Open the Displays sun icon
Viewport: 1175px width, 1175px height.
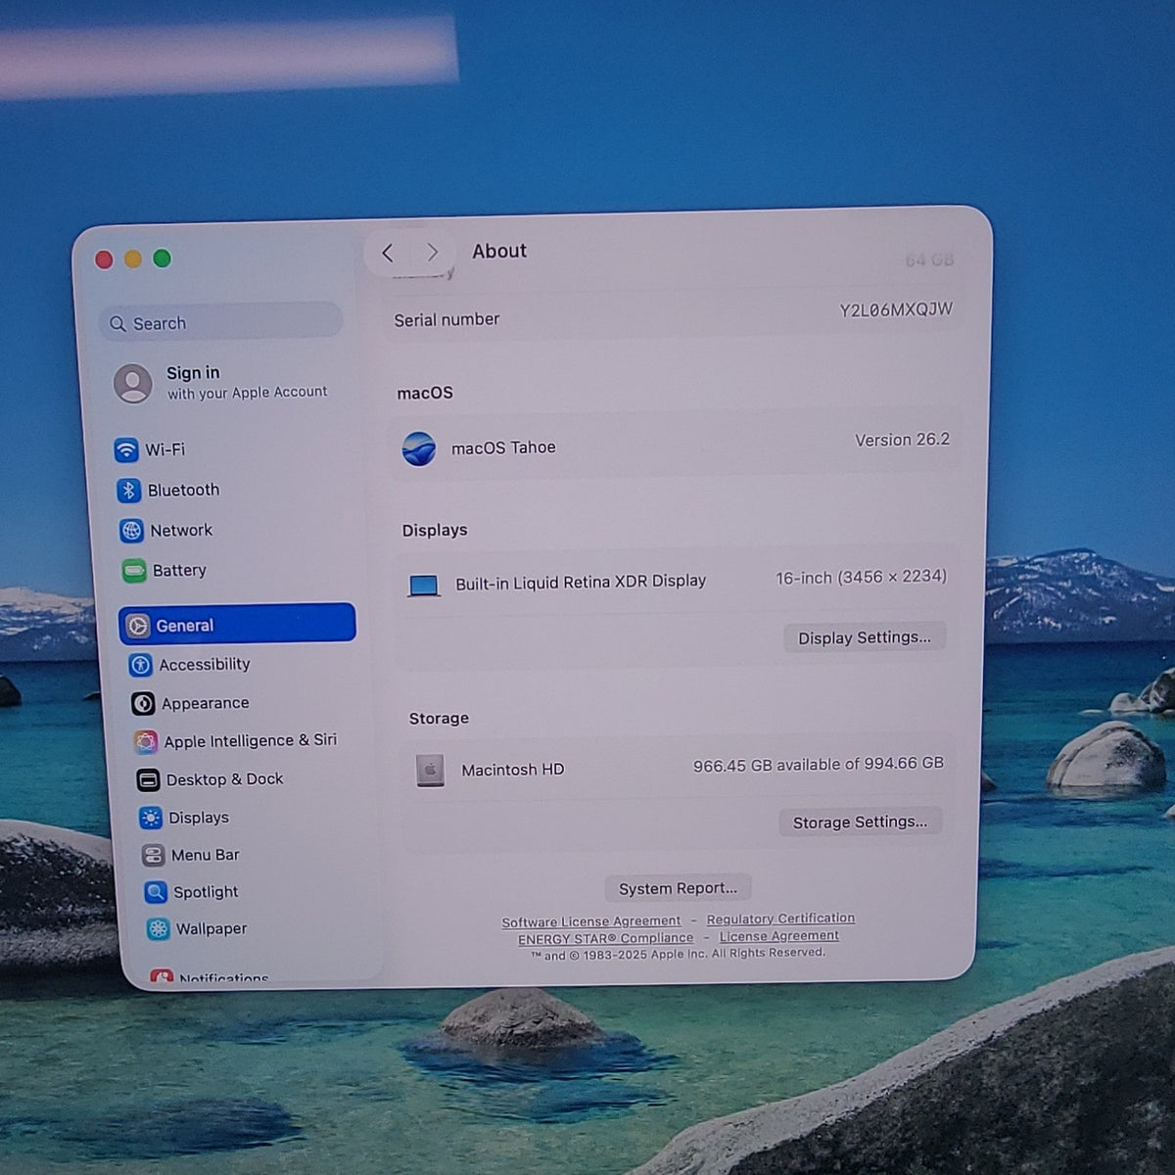tap(150, 818)
